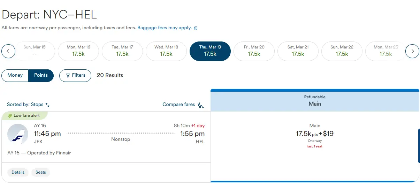Select the Fri, Mar 20 date tab
420x183 pixels.
coord(254,51)
